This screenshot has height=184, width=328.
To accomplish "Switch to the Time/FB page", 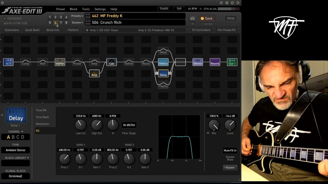I will click(41, 110).
